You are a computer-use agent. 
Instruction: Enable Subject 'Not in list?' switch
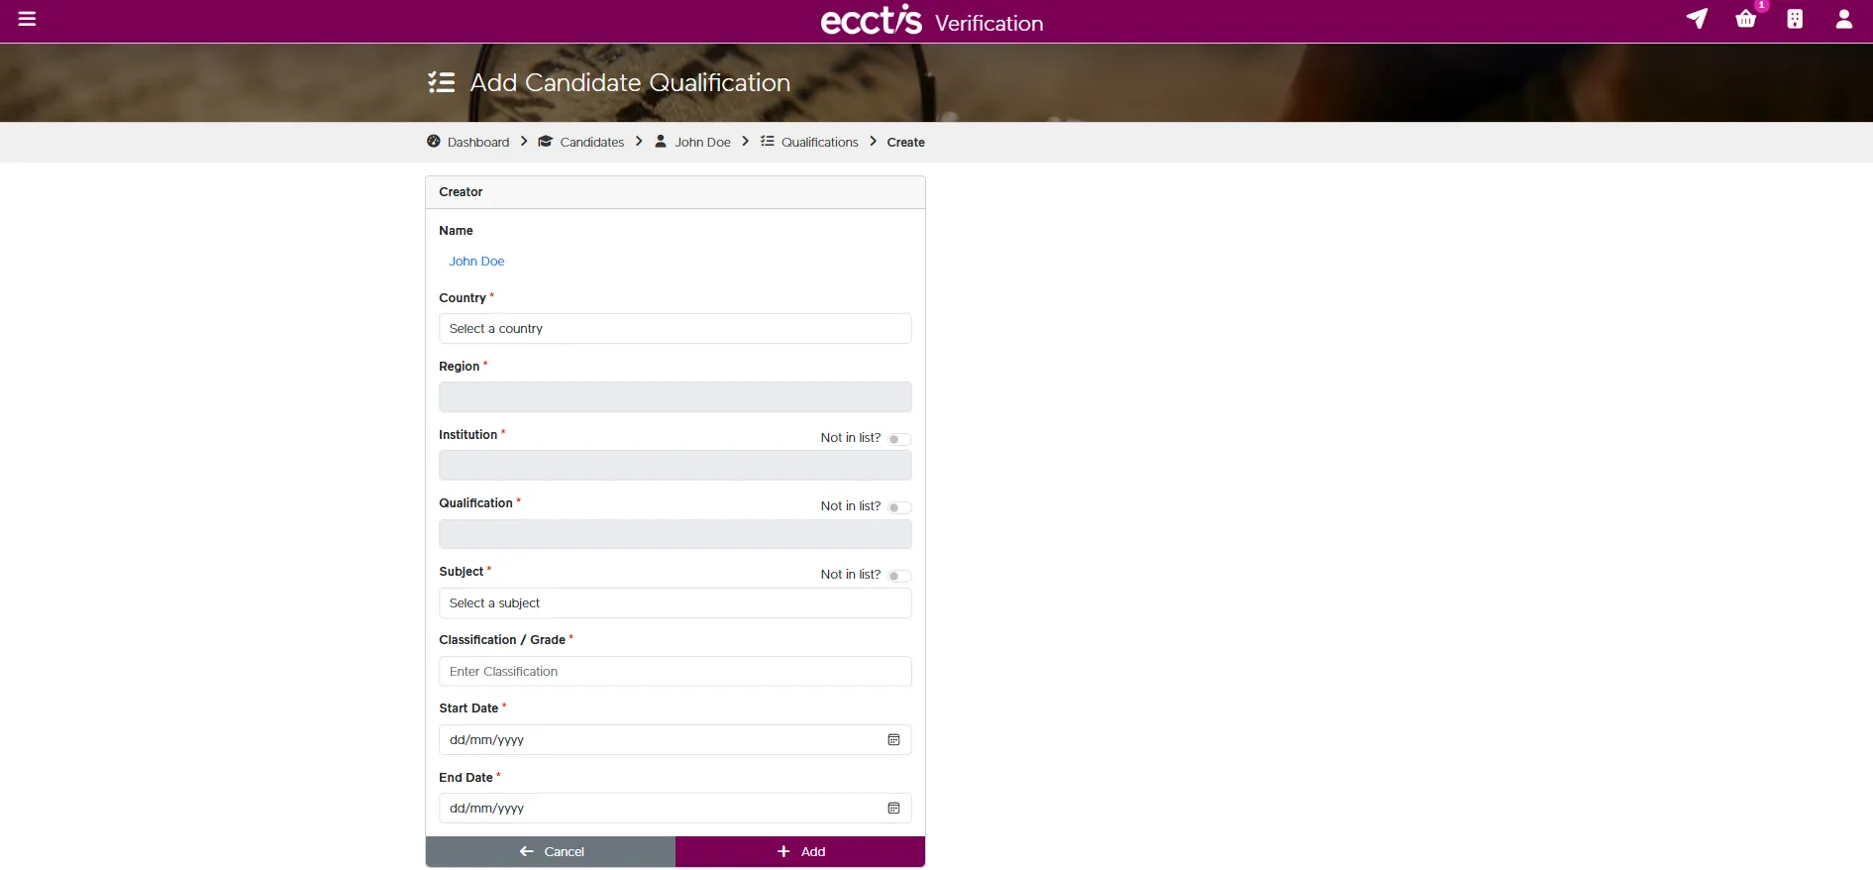(898, 576)
